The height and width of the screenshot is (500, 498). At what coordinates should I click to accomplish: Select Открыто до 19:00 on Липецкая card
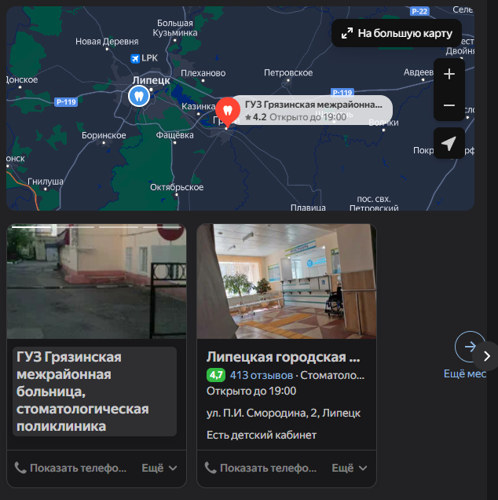click(251, 391)
